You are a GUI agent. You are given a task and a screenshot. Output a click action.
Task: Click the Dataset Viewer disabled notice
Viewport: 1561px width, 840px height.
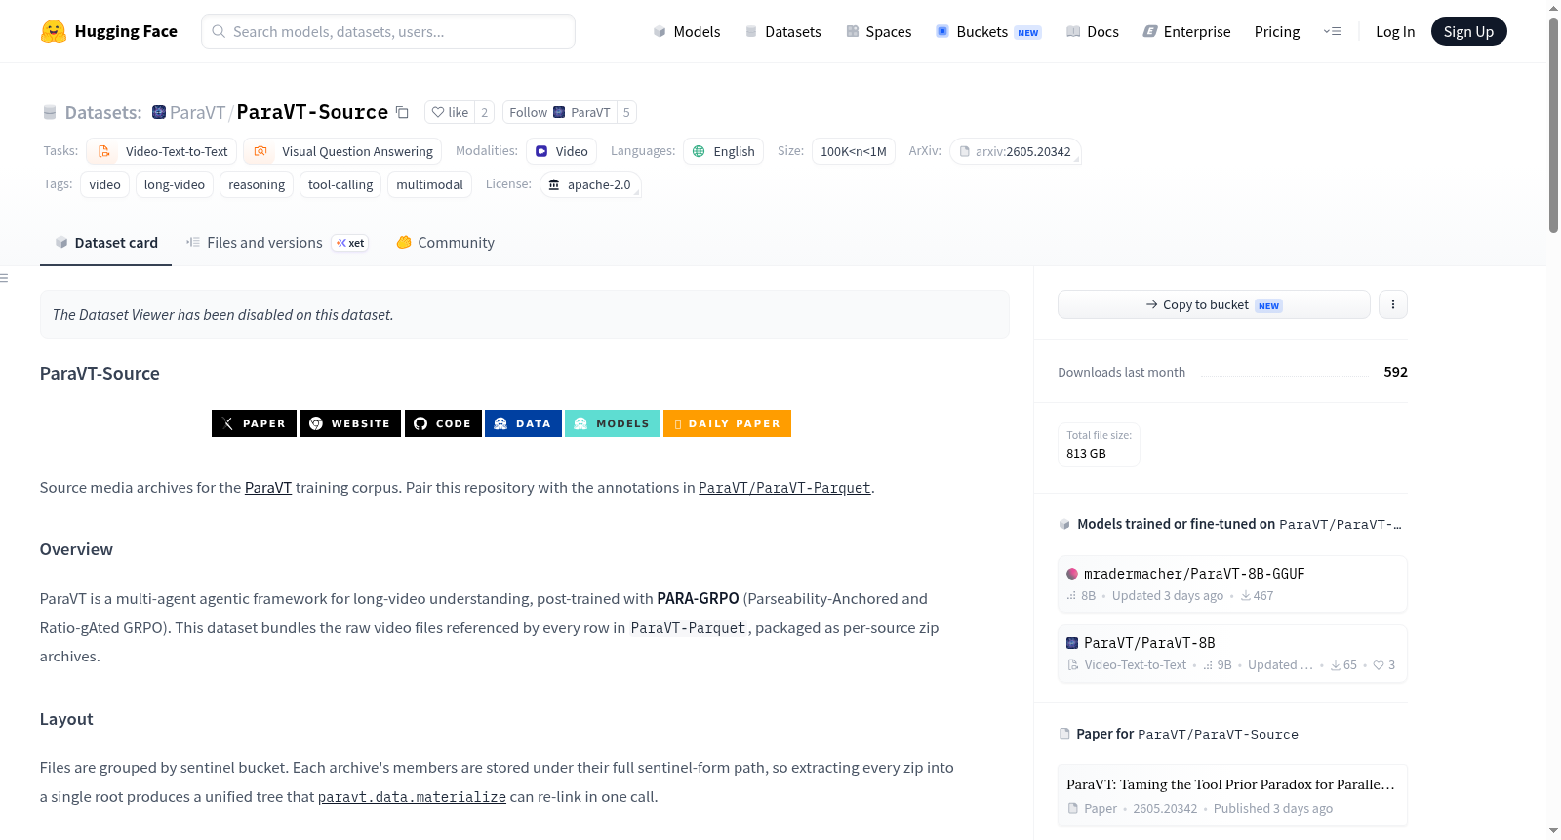pyautogui.click(x=525, y=314)
